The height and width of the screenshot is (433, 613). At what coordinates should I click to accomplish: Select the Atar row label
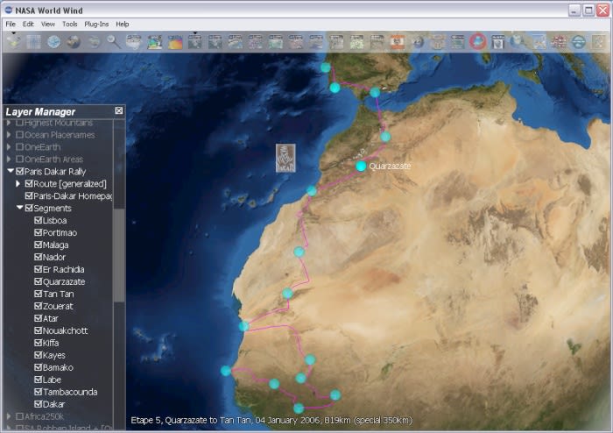[x=51, y=318]
